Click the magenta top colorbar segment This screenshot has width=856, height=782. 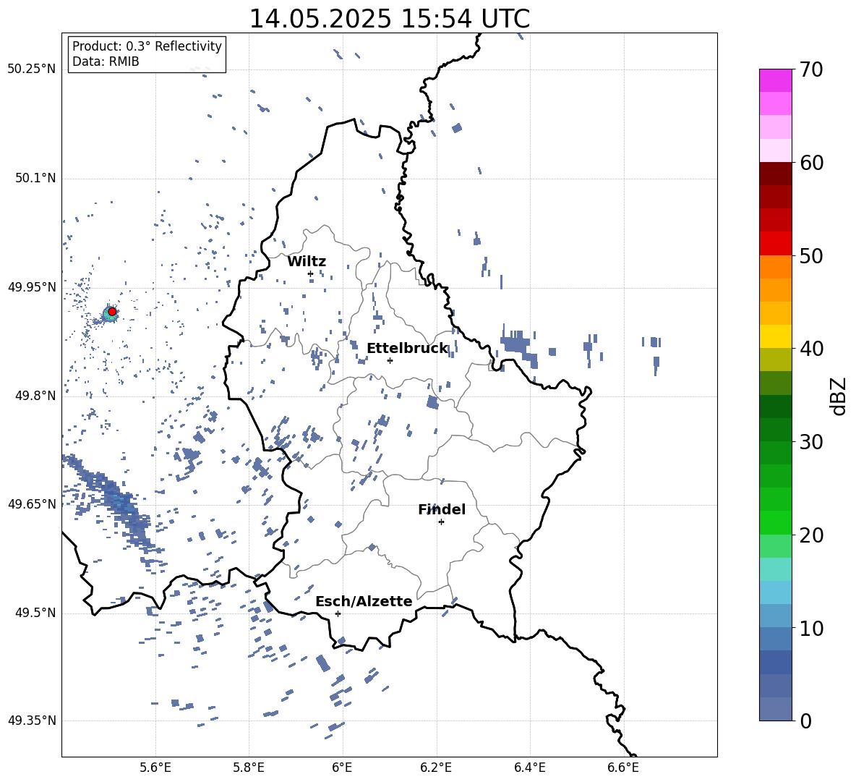pyautogui.click(x=775, y=80)
